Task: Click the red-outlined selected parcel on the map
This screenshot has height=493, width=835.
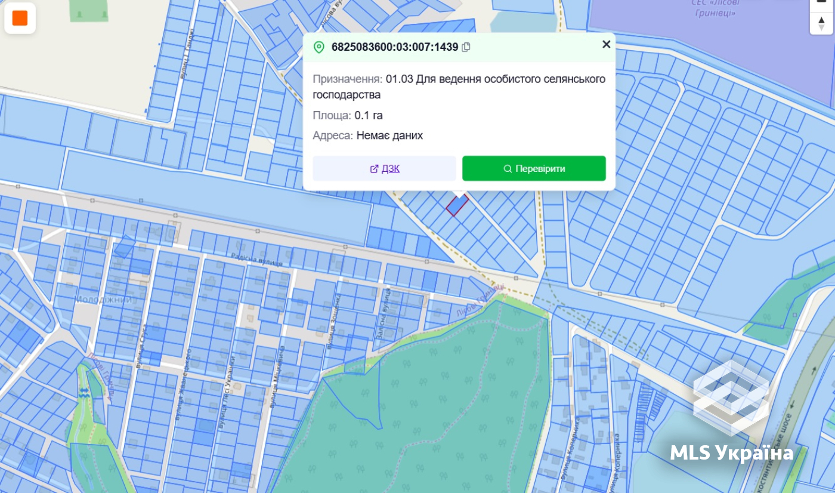Action: 457,205
